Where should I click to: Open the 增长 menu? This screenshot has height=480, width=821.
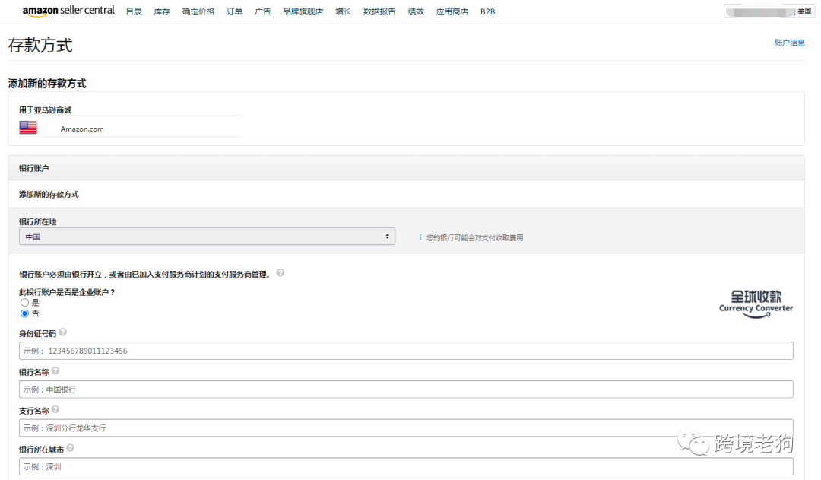pos(344,11)
